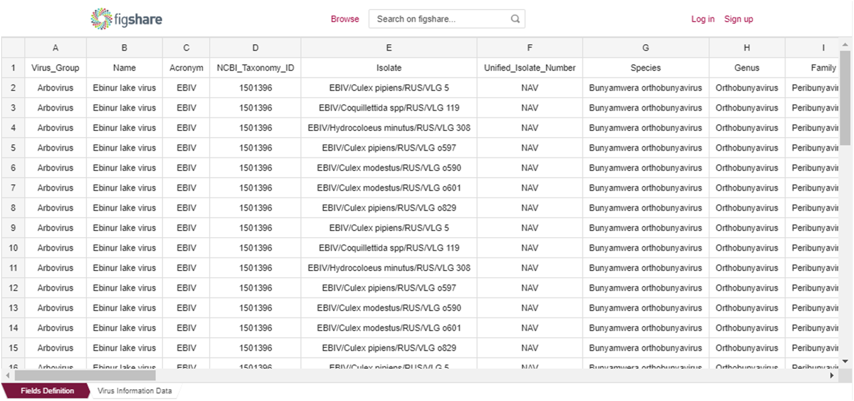Click the select-all corner cell

click(13, 48)
